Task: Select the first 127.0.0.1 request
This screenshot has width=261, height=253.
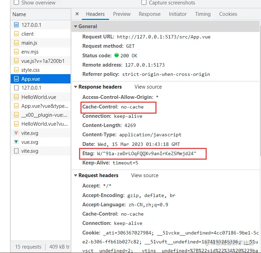Action: 41,25
